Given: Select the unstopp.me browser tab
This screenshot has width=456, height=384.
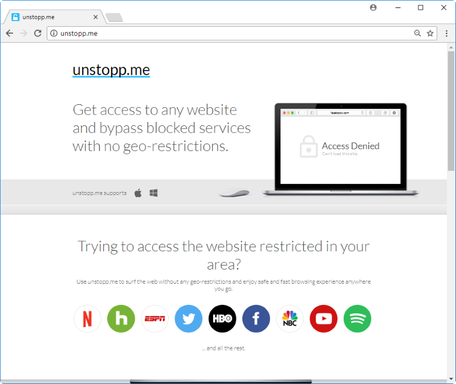Looking at the screenshot, I should coord(54,17).
